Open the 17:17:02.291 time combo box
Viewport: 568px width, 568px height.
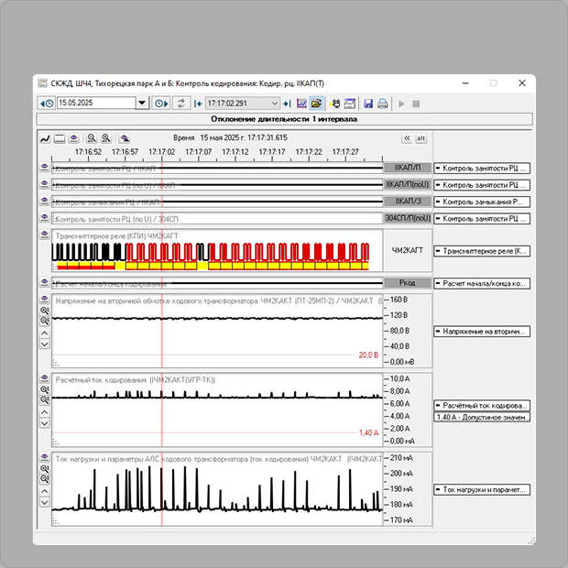coord(243,104)
